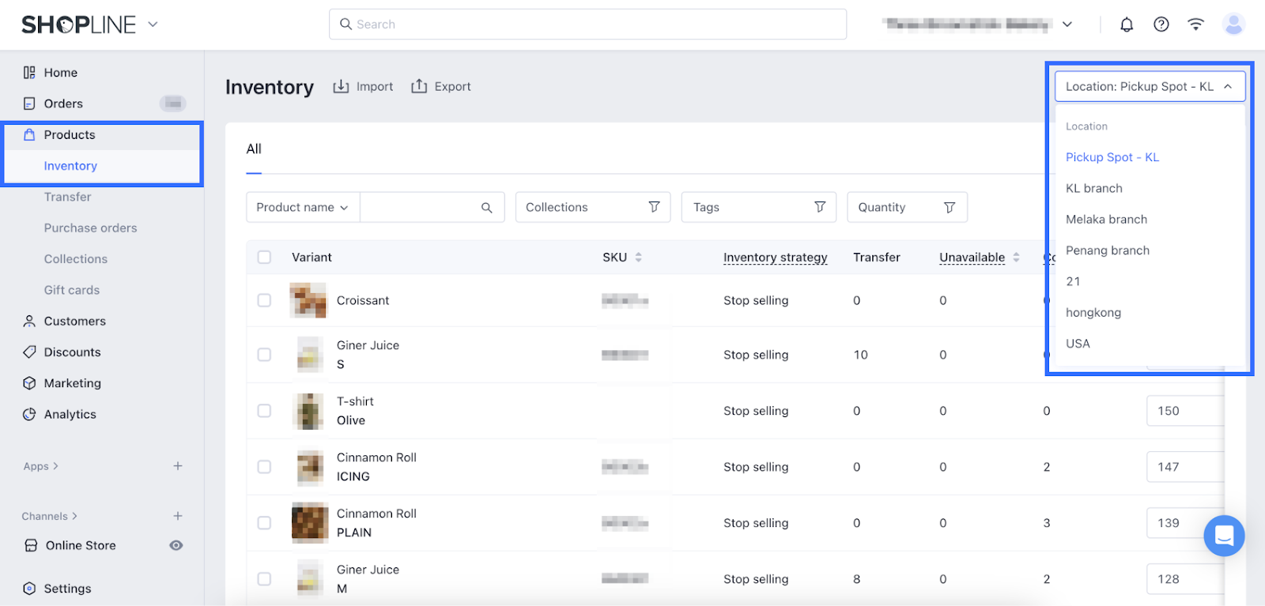Open the Collections filter dropdown

coord(593,207)
